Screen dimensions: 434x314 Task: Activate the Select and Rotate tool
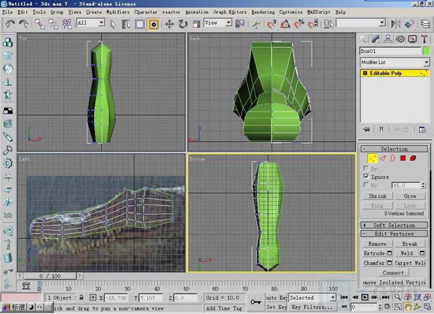(x=183, y=24)
